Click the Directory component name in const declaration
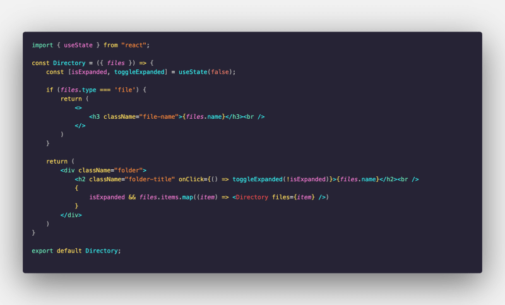The image size is (505, 305). pos(69,63)
